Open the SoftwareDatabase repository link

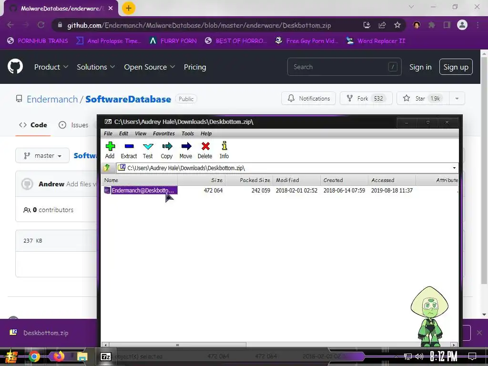[128, 99]
